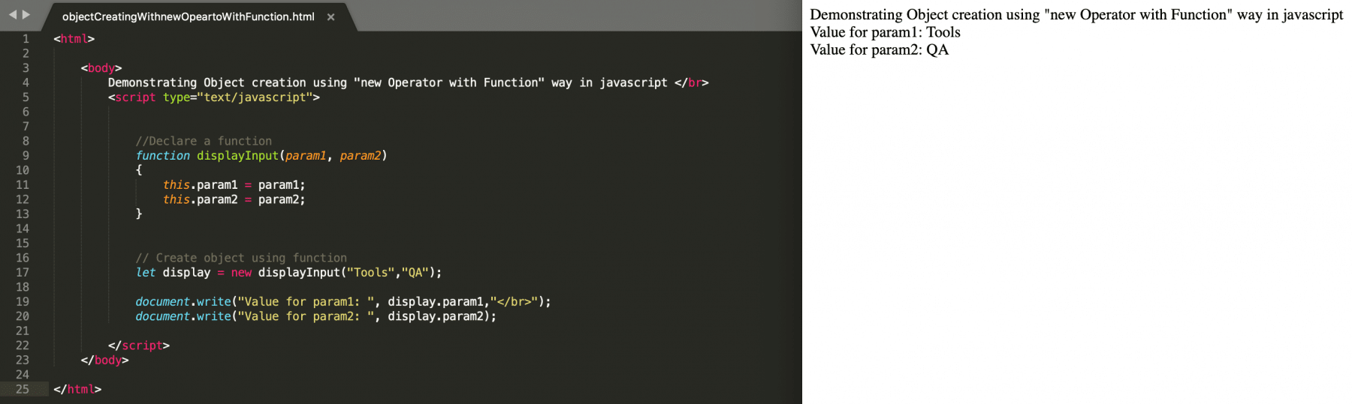Click the // Create object using function comment
Screen dimensions: 1352x404
tap(241, 258)
